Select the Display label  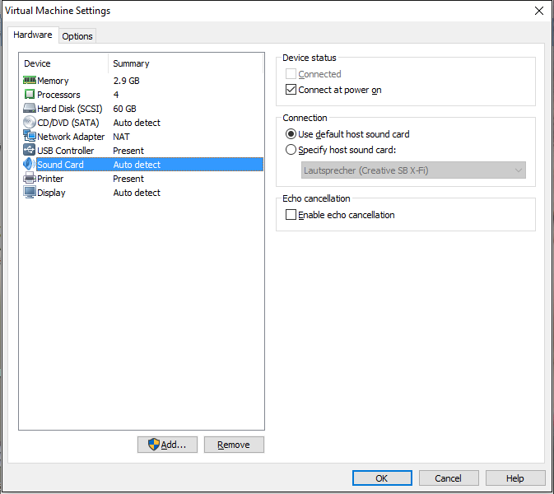pyautogui.click(x=51, y=193)
